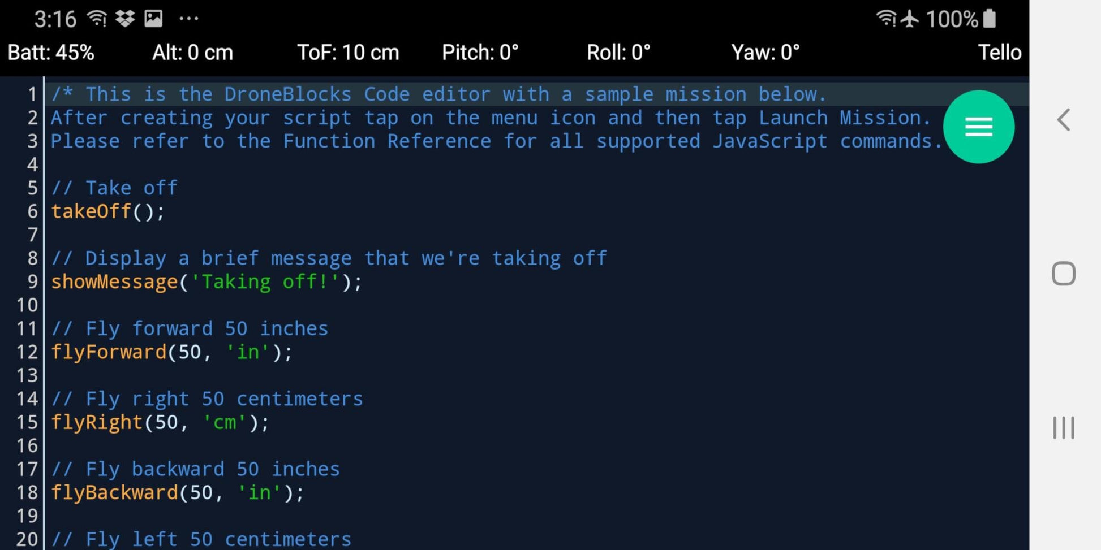Tap the gallery image notification icon
This screenshot has height=550, width=1101.
(153, 19)
